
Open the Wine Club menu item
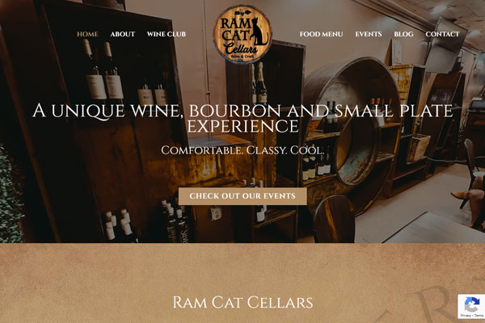click(167, 34)
